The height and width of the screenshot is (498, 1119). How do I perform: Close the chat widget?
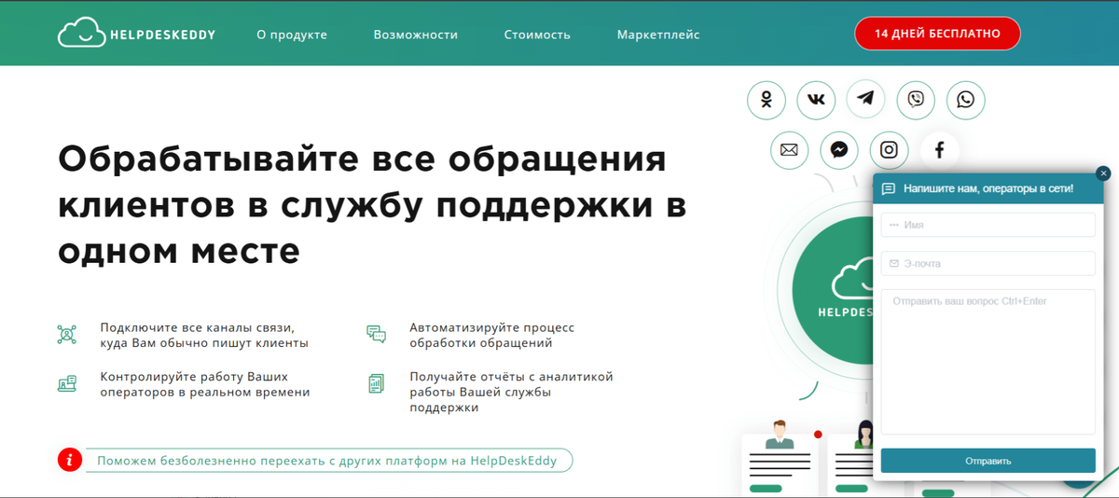click(x=1103, y=173)
